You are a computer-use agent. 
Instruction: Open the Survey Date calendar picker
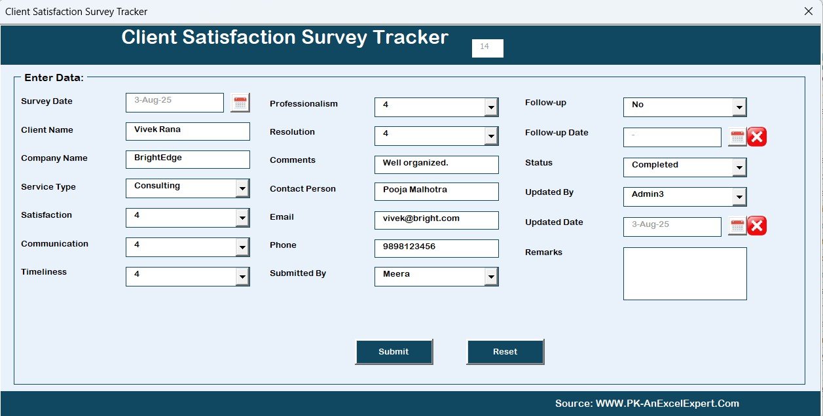(240, 103)
